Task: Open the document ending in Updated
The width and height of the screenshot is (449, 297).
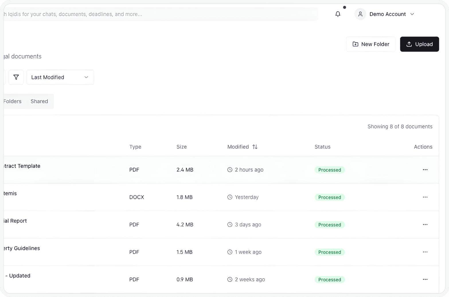Action: point(18,275)
